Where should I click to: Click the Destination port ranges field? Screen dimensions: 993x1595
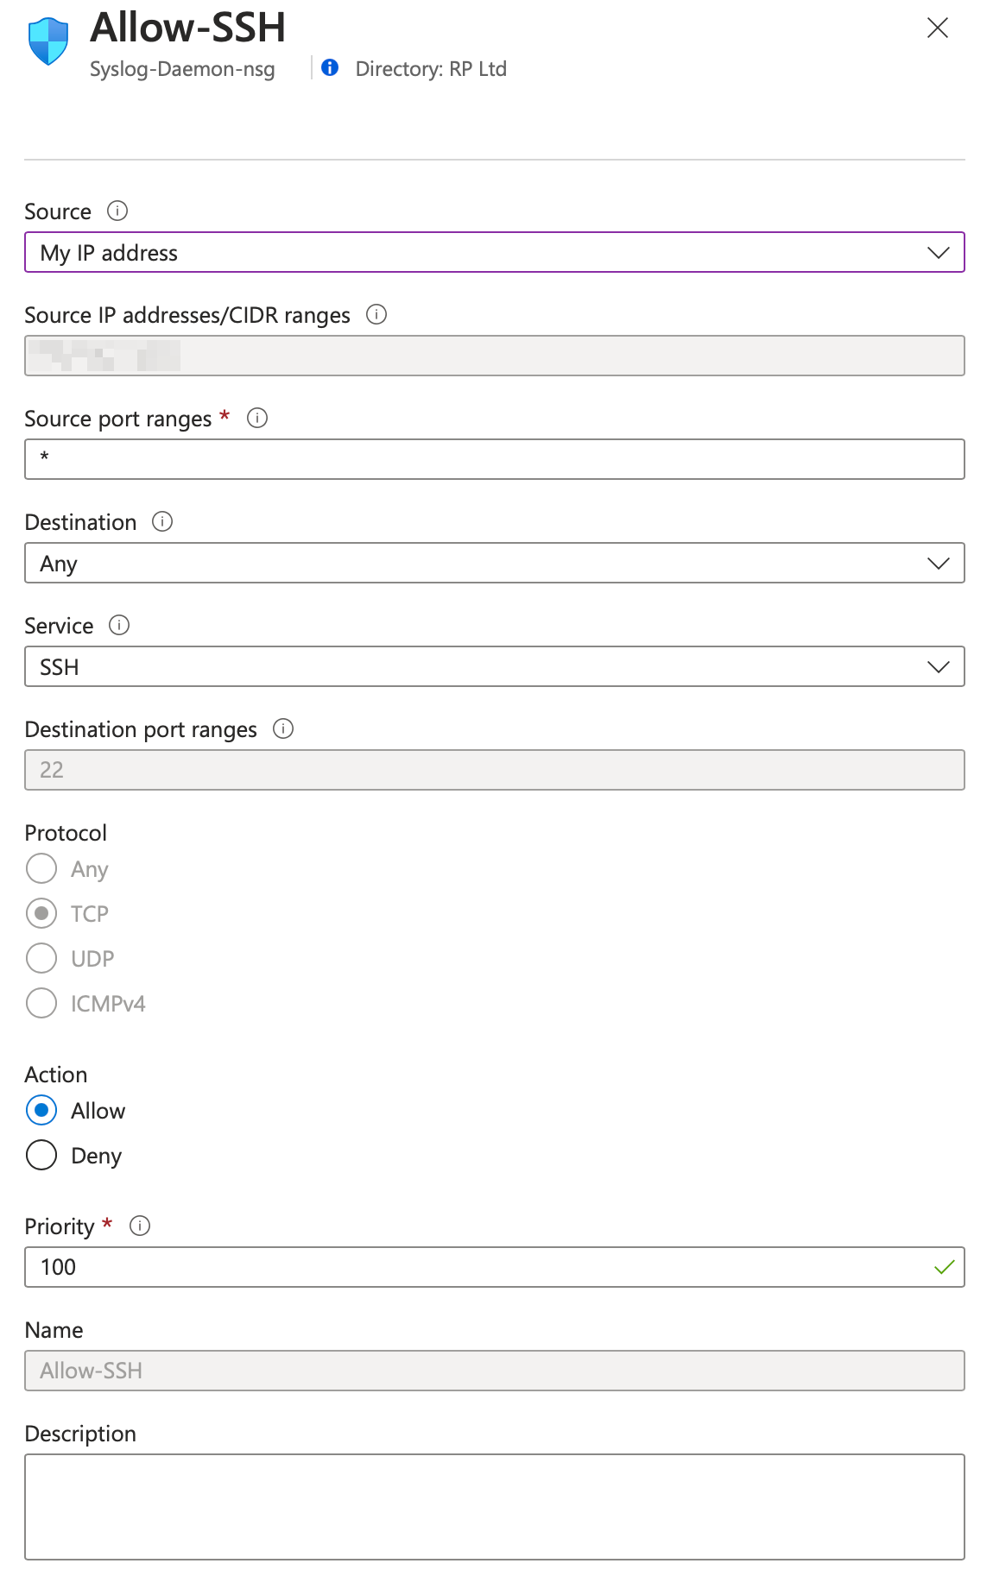(495, 770)
